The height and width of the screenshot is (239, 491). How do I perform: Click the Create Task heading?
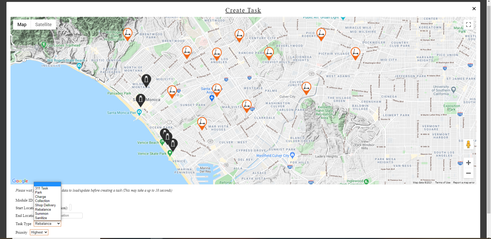click(x=243, y=10)
